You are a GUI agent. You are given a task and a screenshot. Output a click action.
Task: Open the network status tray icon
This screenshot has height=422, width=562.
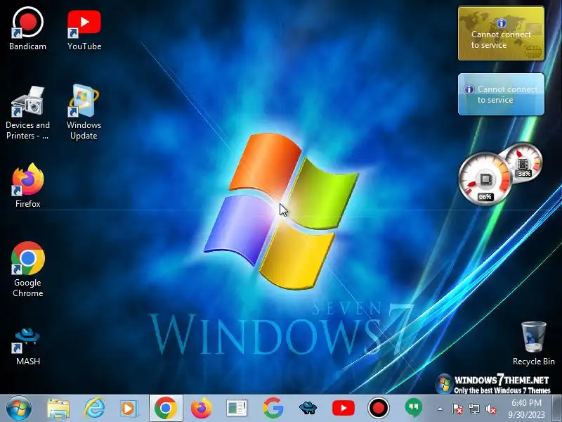pos(473,409)
